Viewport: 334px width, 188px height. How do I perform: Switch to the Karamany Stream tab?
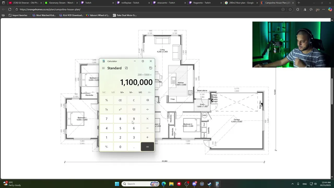pos(61,3)
